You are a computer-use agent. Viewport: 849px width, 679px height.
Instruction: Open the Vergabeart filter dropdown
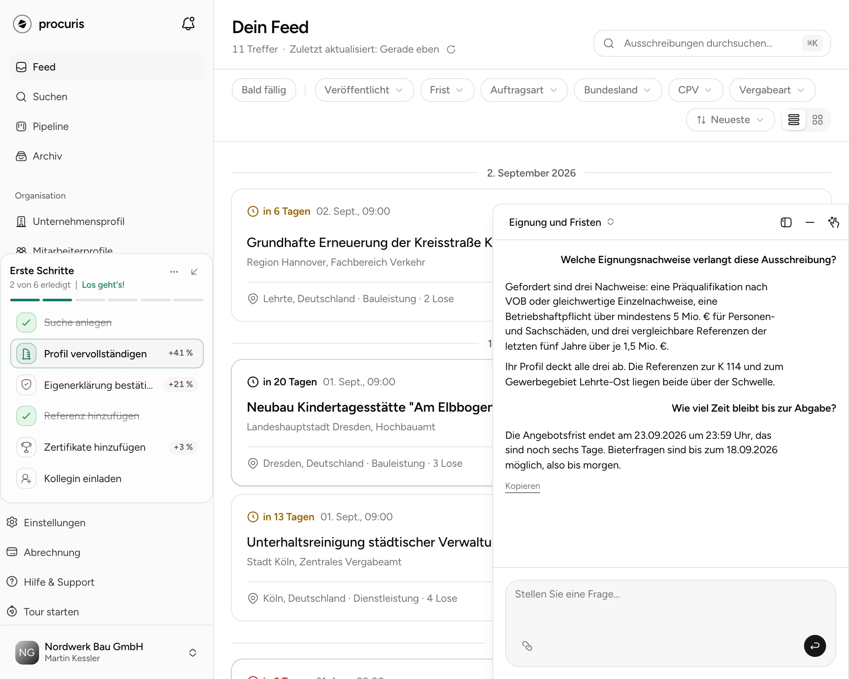pos(772,90)
